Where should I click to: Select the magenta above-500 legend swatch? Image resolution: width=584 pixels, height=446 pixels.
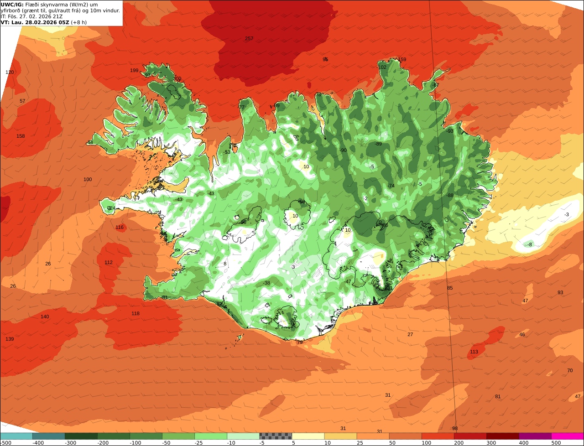(568, 436)
